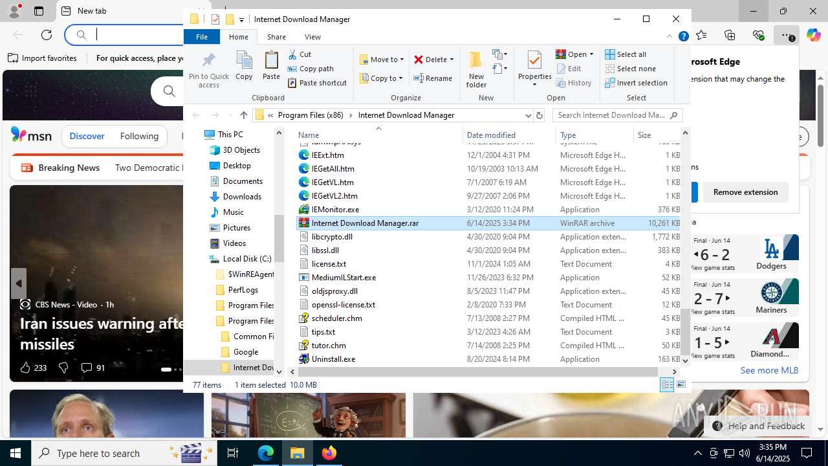Select license.txt file
828x466 pixels.
click(329, 264)
